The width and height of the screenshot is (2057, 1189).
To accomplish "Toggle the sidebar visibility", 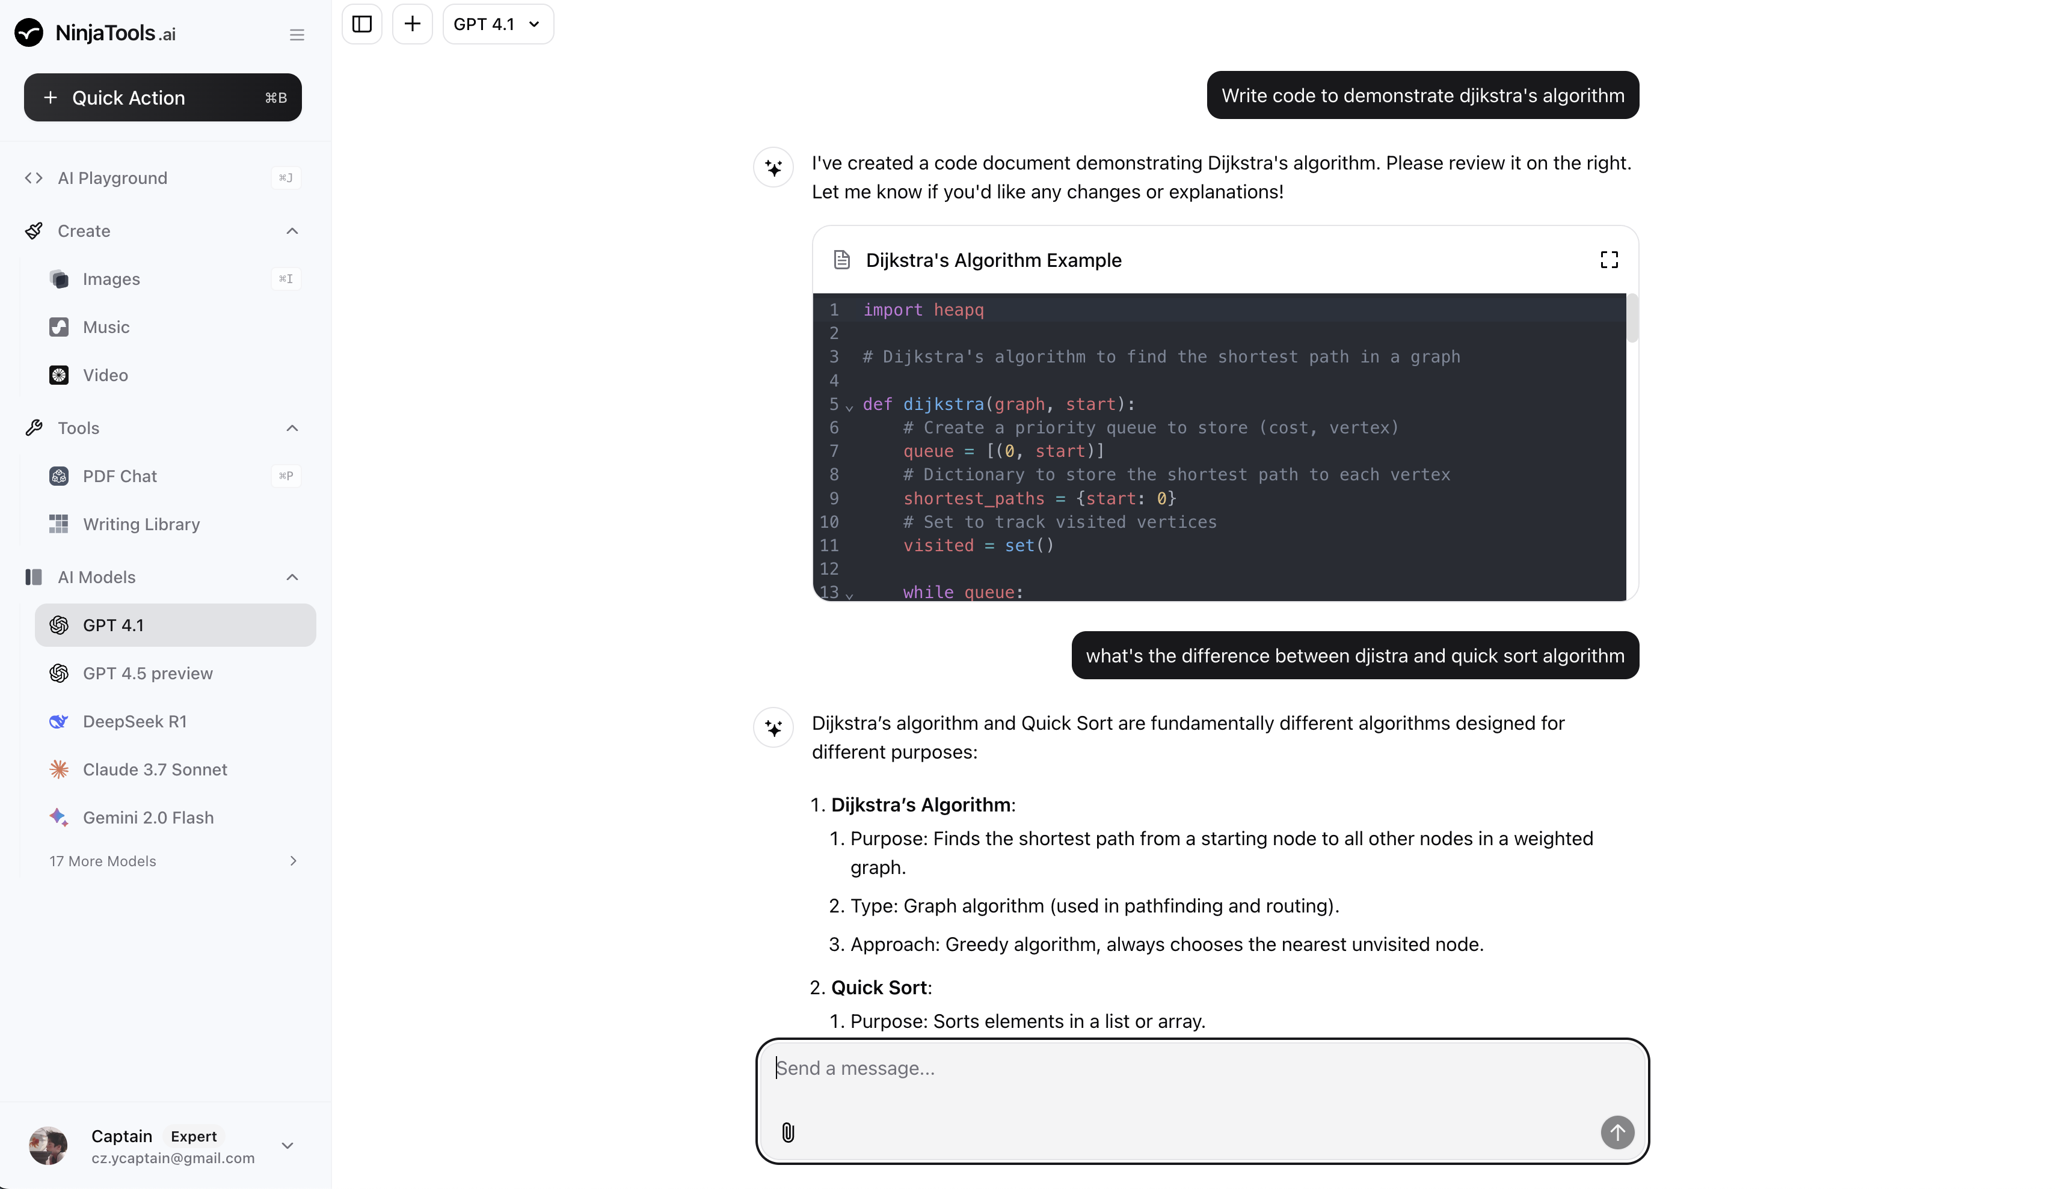I will click(x=361, y=23).
